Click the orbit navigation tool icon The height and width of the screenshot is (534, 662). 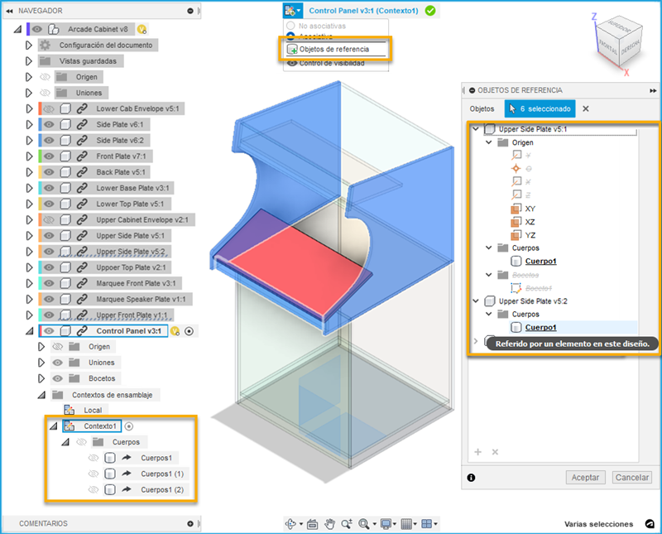click(291, 524)
